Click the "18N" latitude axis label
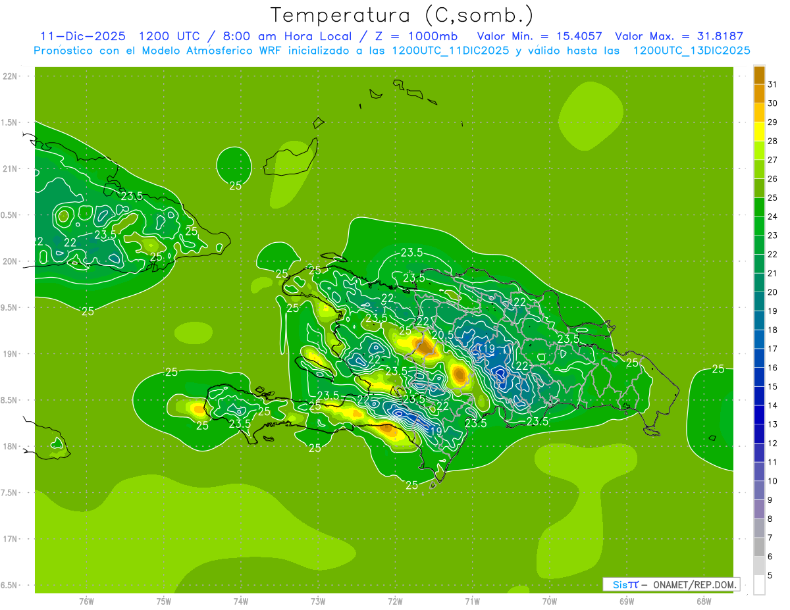 [x=11, y=446]
